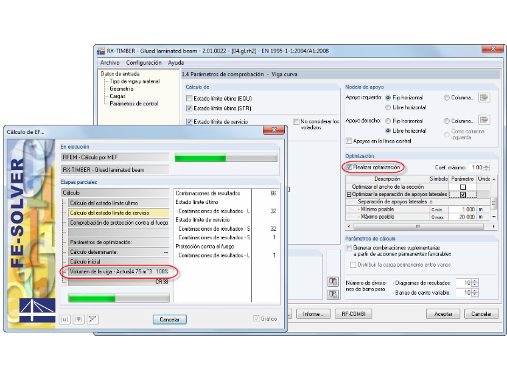
Task: Click optimization table vertical scrollbar
Action: coord(494,199)
